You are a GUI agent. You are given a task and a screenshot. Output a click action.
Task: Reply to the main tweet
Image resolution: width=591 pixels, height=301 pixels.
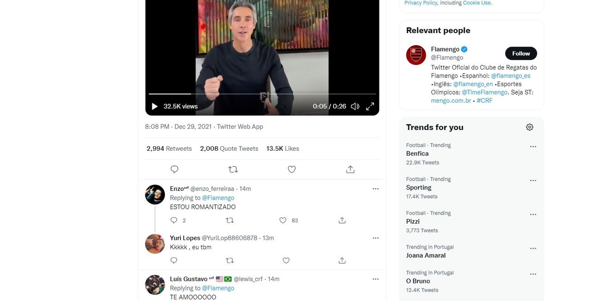pos(175,169)
